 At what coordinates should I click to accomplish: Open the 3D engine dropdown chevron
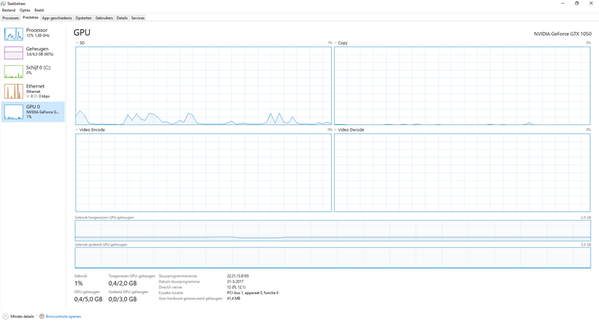point(77,43)
